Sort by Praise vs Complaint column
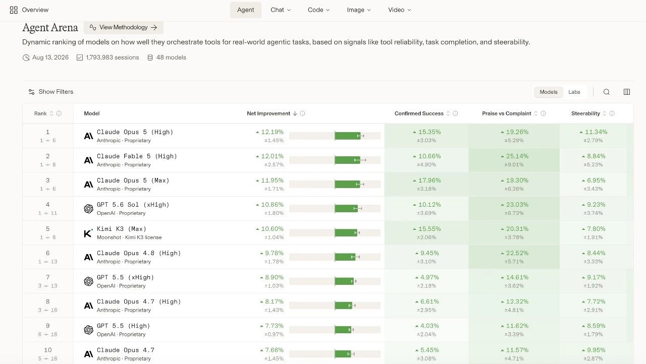Screen dimensions: 646x364 tap(535, 114)
